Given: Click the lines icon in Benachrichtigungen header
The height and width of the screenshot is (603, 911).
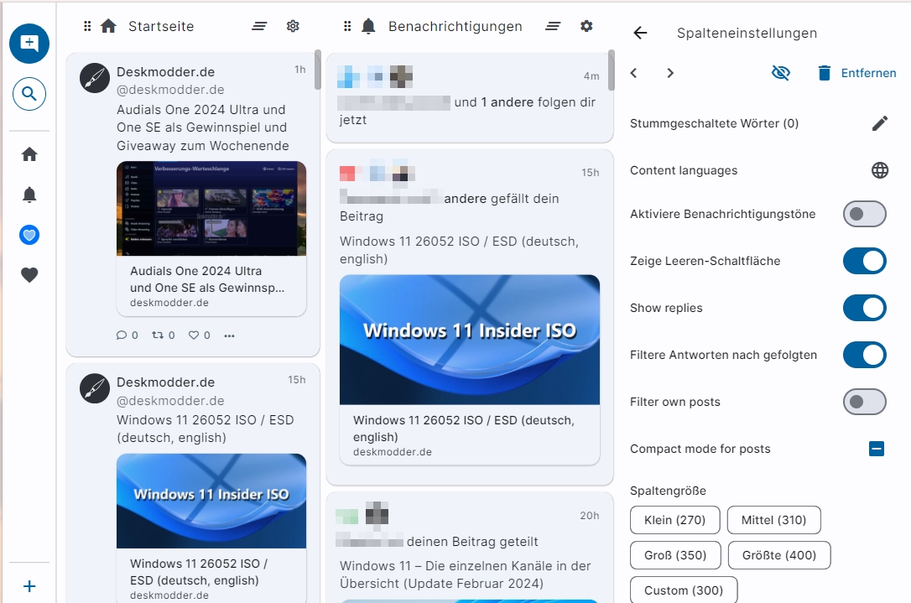Looking at the screenshot, I should click(553, 26).
